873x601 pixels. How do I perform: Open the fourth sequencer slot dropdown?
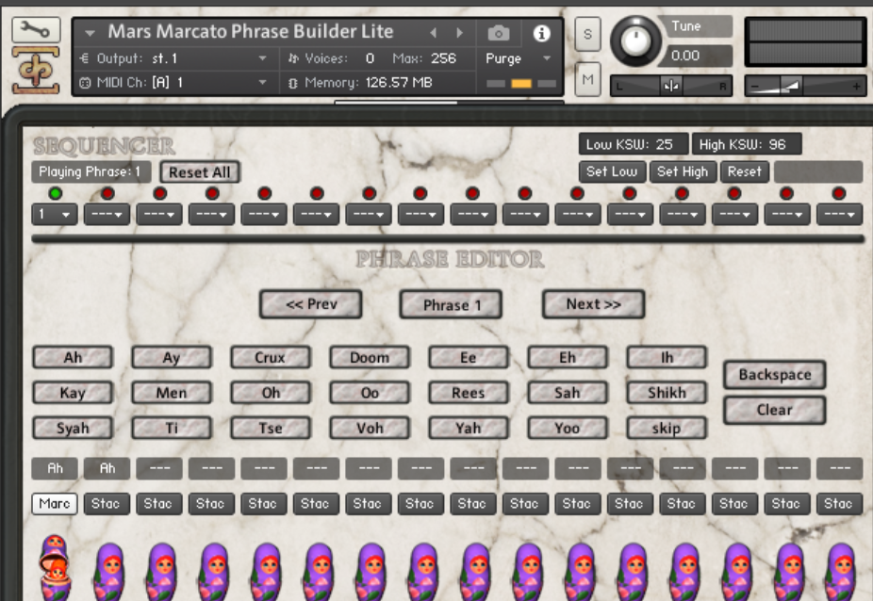211,214
